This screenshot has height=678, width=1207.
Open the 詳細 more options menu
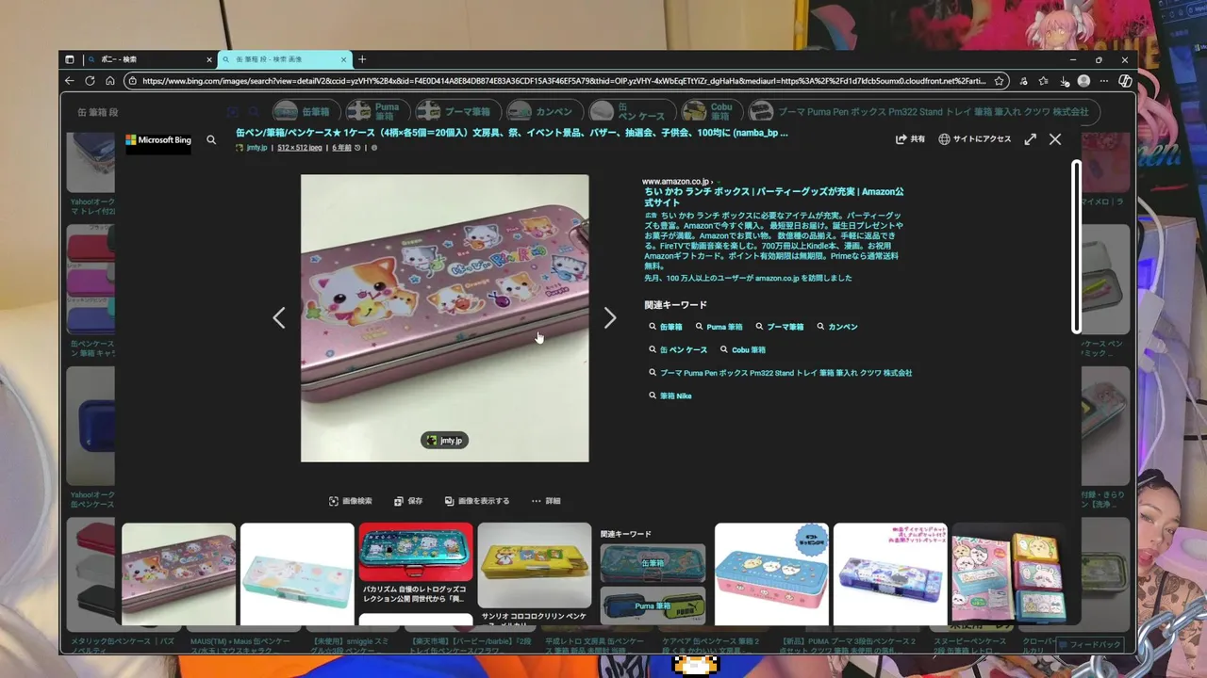point(546,501)
